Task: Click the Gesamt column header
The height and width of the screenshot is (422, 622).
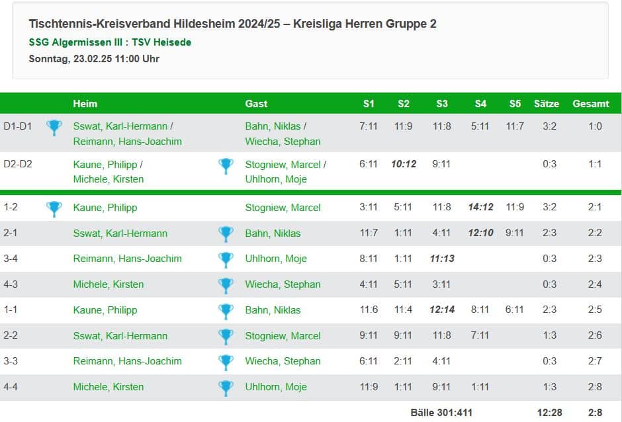Action: [591, 104]
